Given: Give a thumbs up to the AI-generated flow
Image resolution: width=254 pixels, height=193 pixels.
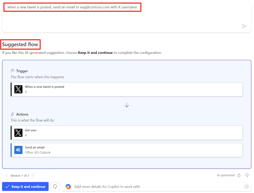Looking at the screenshot, I should coord(239,175).
